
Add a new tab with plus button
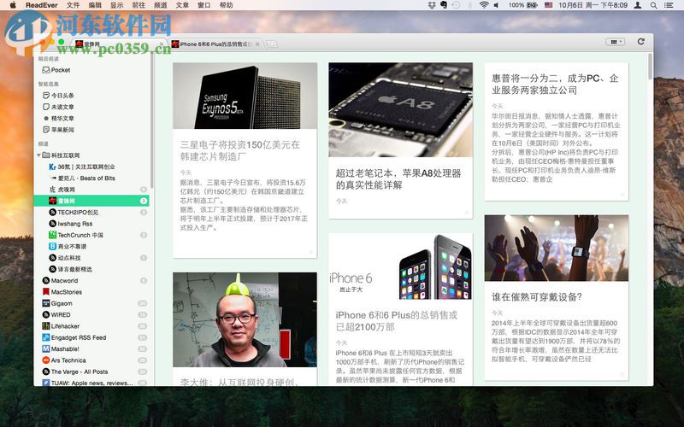click(271, 44)
